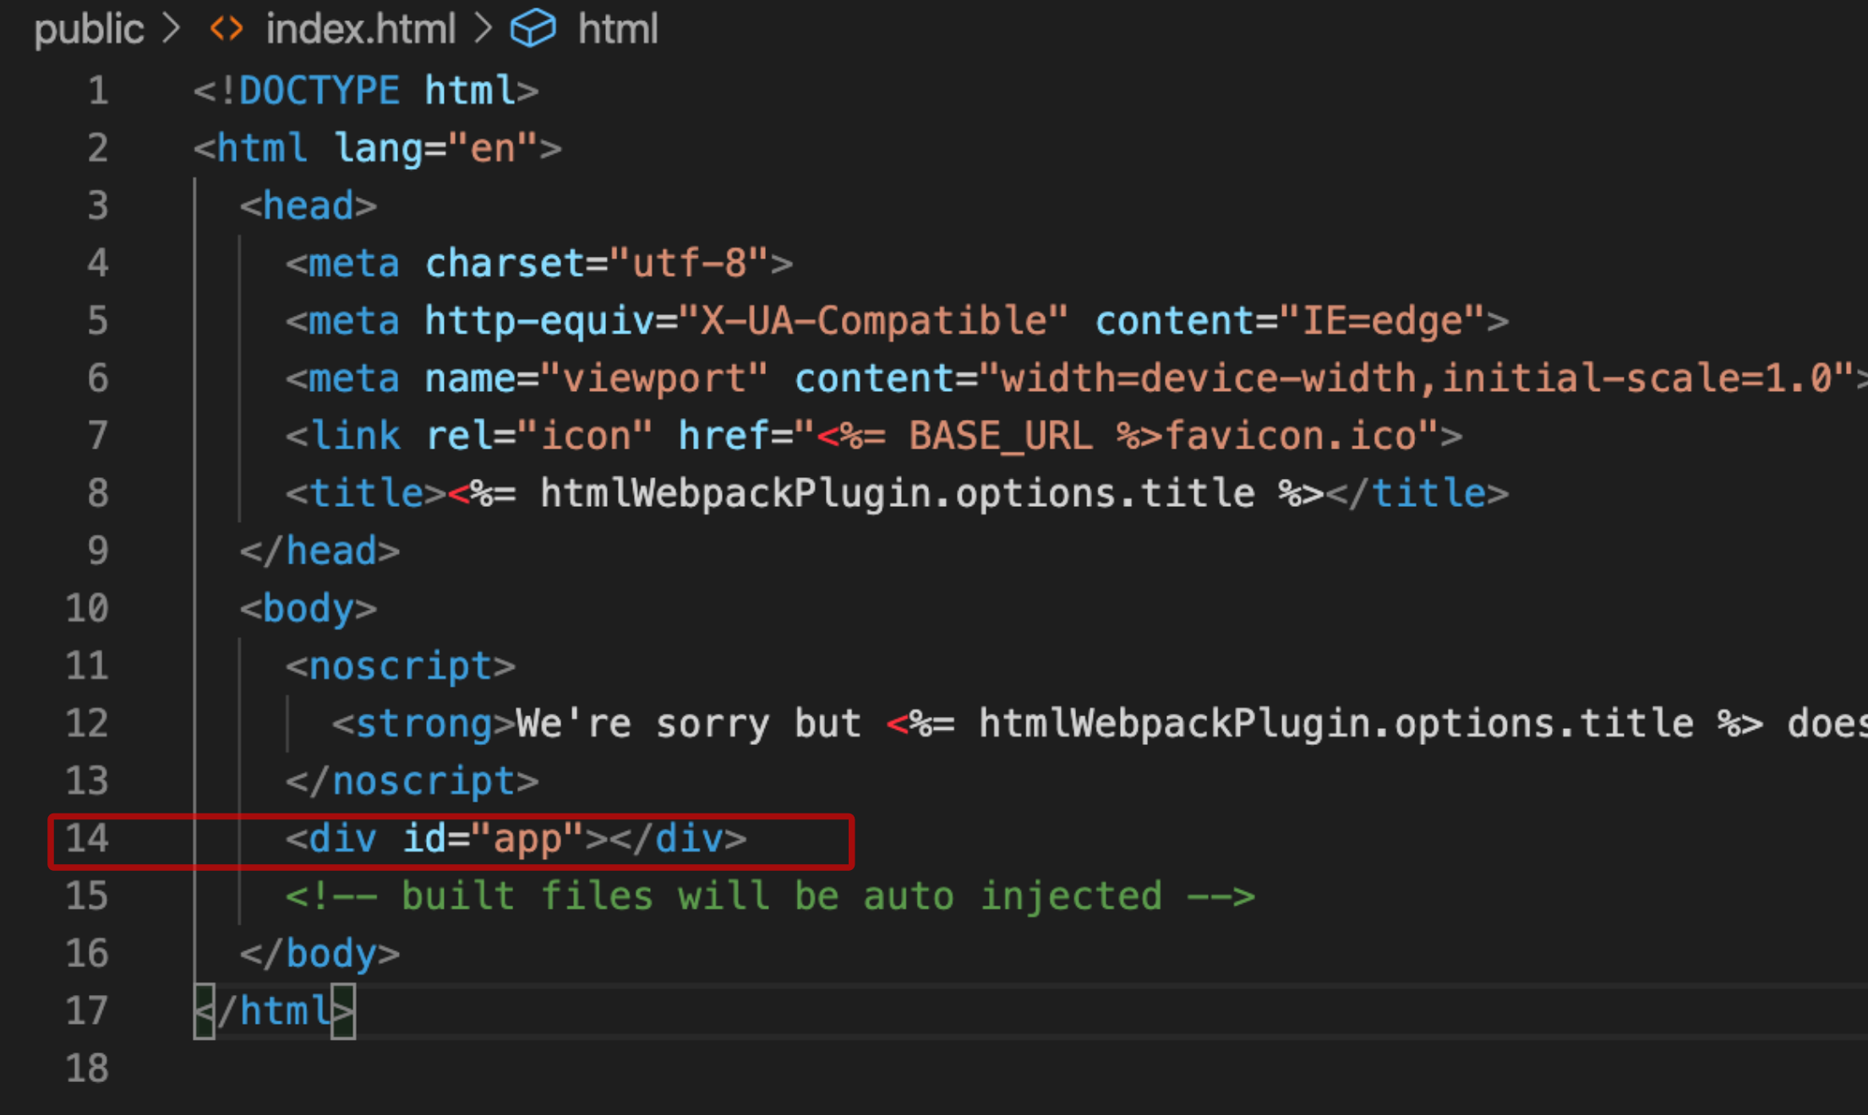
Task: Click line number 14 in gutter
Action: [x=87, y=839]
